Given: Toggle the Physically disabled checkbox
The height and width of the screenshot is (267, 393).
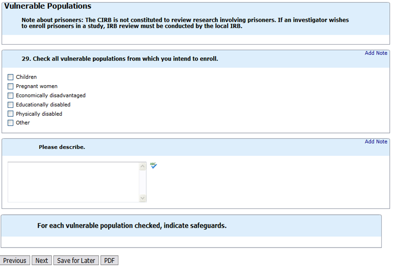Looking at the screenshot, I should point(11,114).
